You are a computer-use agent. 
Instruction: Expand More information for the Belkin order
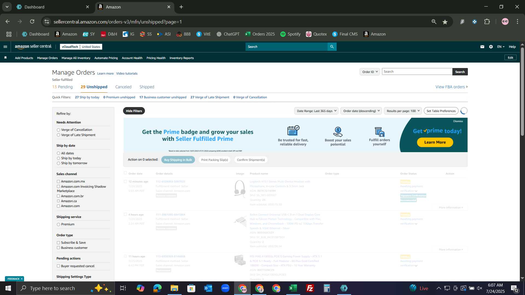pos(451,250)
